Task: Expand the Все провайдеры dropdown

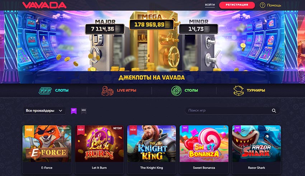Action: pyautogui.click(x=44, y=111)
